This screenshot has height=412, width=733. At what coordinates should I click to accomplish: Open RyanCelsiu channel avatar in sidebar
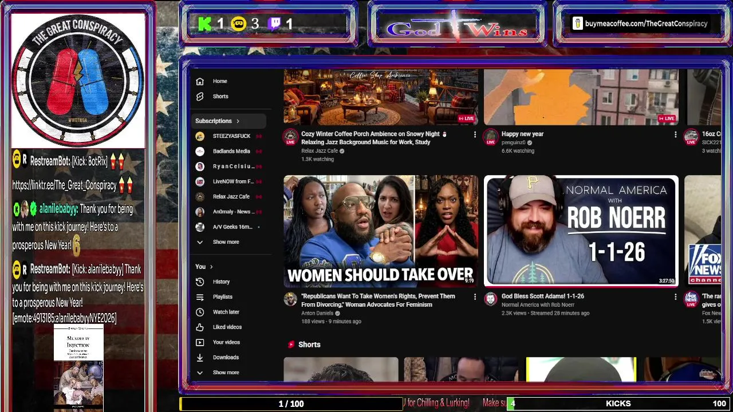point(200,167)
